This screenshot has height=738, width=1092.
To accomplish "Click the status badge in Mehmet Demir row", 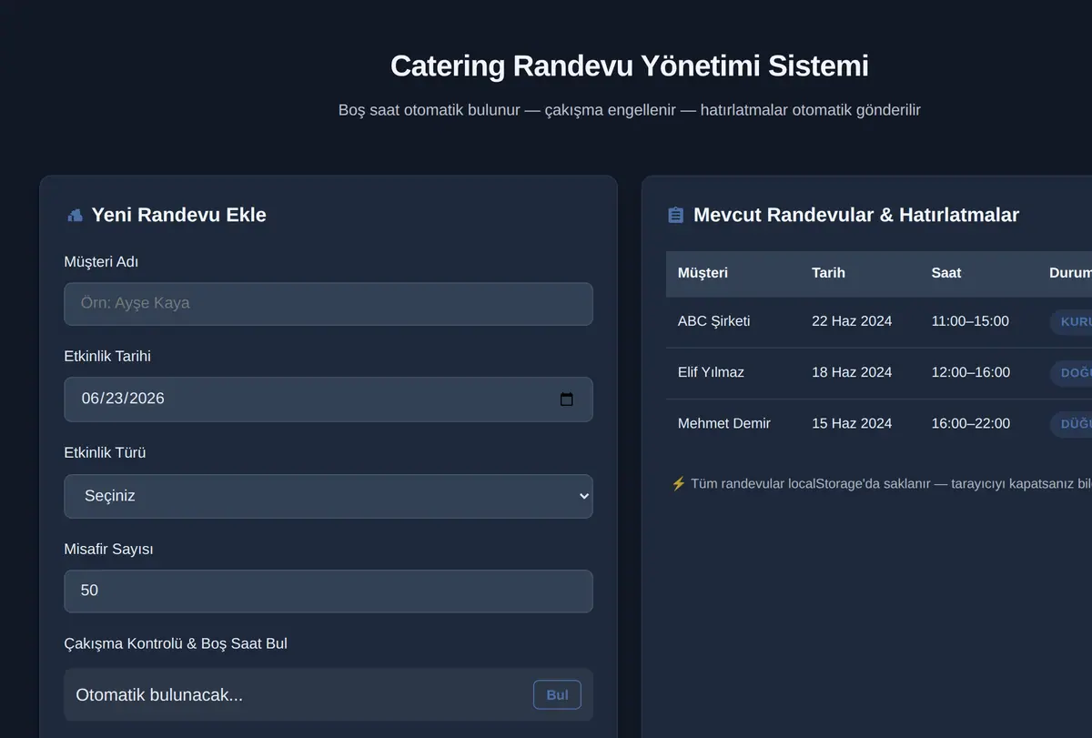I will coord(1071,424).
